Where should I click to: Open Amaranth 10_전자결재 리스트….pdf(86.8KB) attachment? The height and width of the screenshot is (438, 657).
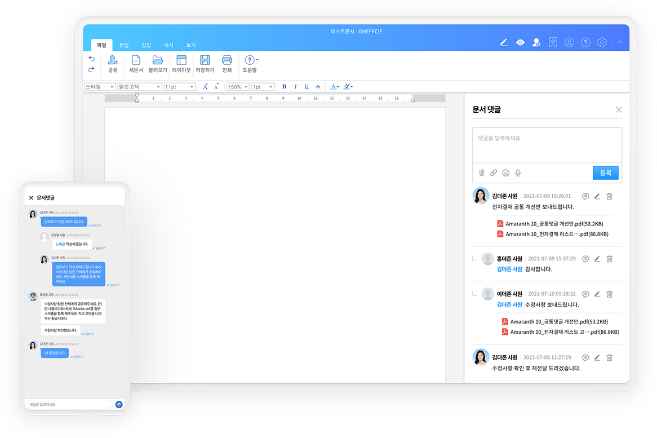(552, 235)
